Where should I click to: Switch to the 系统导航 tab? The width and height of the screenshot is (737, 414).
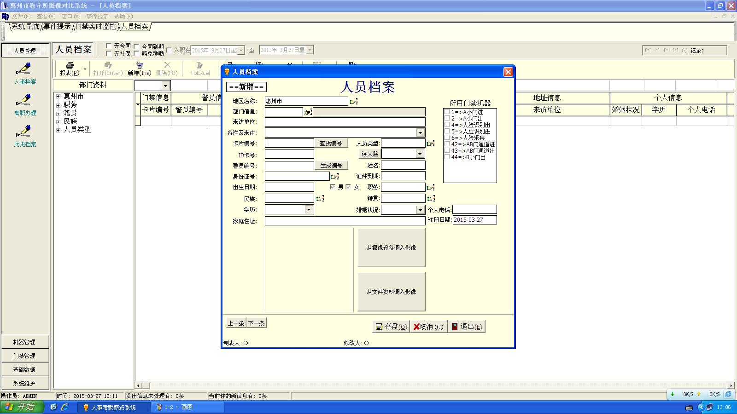point(25,27)
